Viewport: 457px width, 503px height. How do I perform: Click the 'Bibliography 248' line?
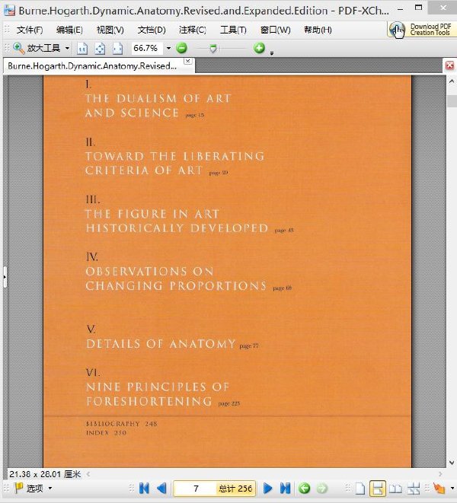point(122,424)
